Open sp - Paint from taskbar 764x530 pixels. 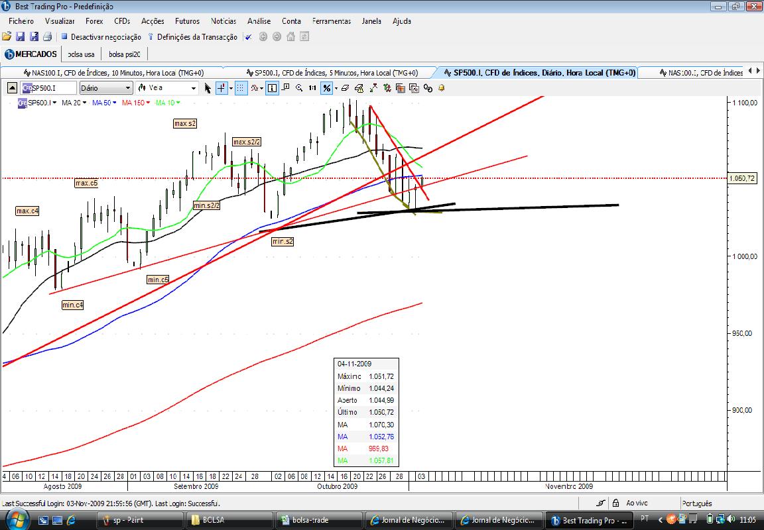click(x=140, y=520)
